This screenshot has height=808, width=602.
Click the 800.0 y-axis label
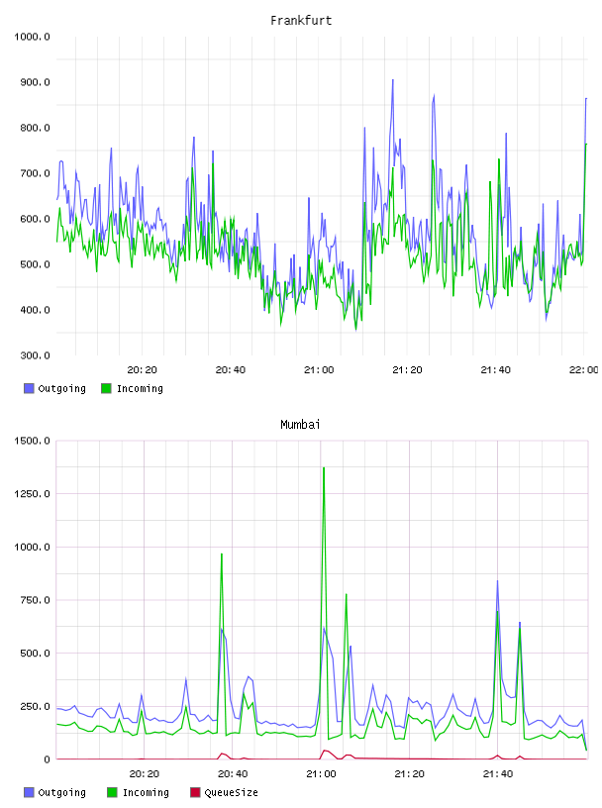35,128
